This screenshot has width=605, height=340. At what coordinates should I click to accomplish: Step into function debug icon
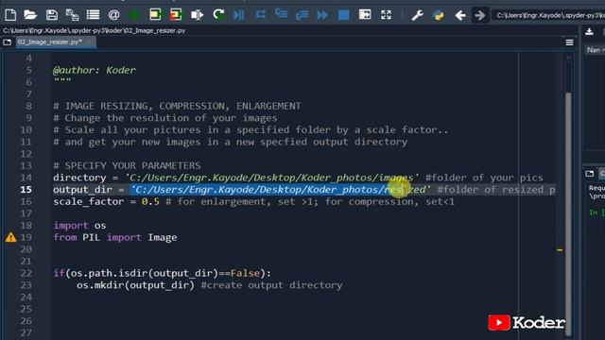click(x=282, y=15)
